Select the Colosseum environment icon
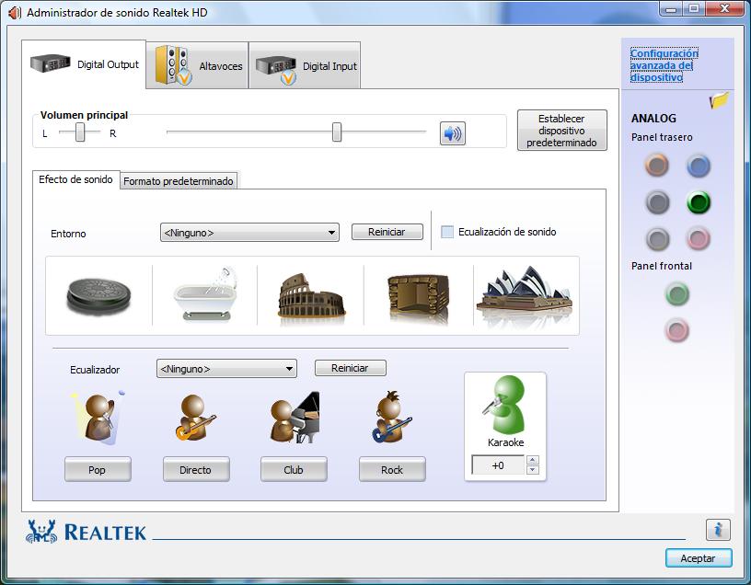Image resolution: width=751 pixels, height=585 pixels. 311,296
